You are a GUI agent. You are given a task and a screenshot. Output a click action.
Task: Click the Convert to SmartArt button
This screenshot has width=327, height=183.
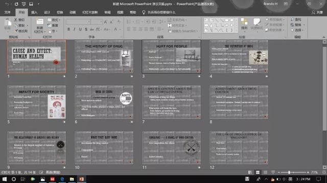pos(183,31)
